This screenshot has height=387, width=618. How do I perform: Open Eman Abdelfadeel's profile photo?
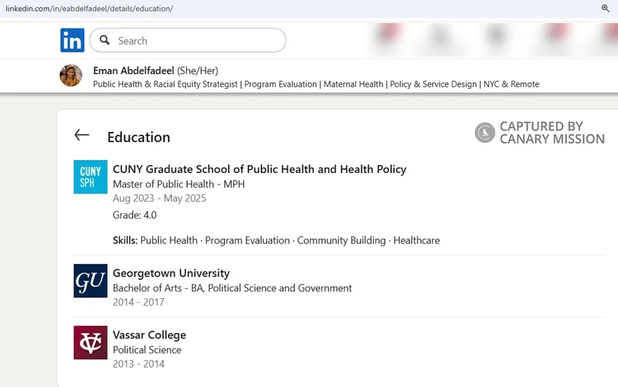(x=71, y=76)
